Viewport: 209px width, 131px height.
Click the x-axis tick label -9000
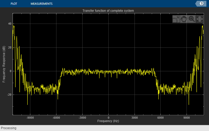point(30,118)
